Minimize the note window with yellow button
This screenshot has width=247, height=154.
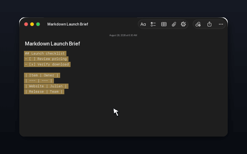(32, 24)
